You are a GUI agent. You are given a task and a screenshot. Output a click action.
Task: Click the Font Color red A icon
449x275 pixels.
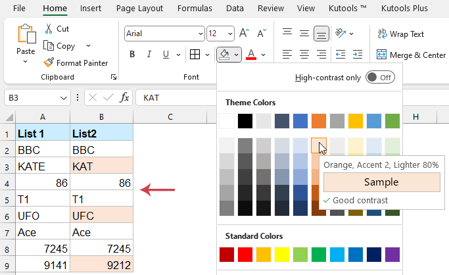click(251, 54)
